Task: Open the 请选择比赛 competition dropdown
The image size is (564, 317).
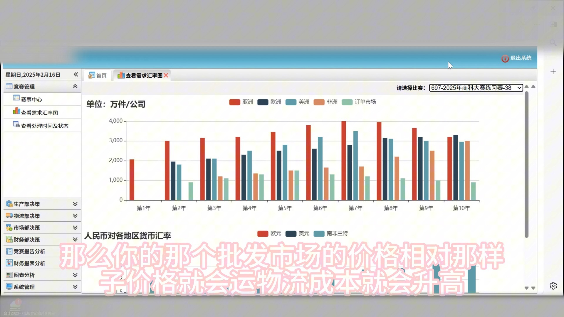Action: 476,88
